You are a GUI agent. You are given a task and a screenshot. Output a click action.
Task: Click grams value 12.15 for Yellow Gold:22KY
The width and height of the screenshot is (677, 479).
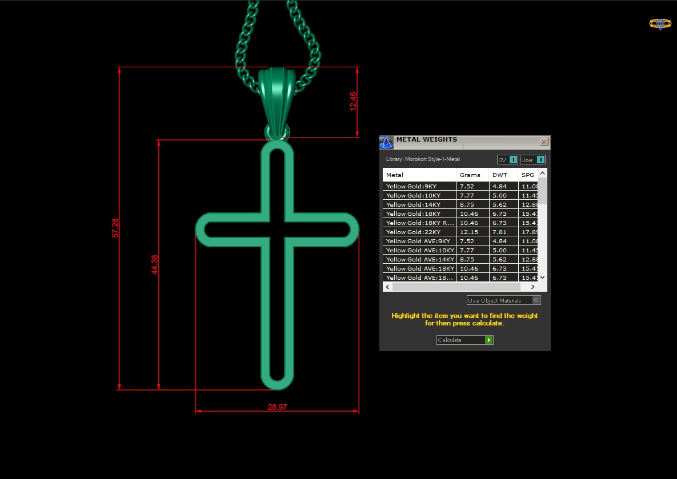click(469, 232)
